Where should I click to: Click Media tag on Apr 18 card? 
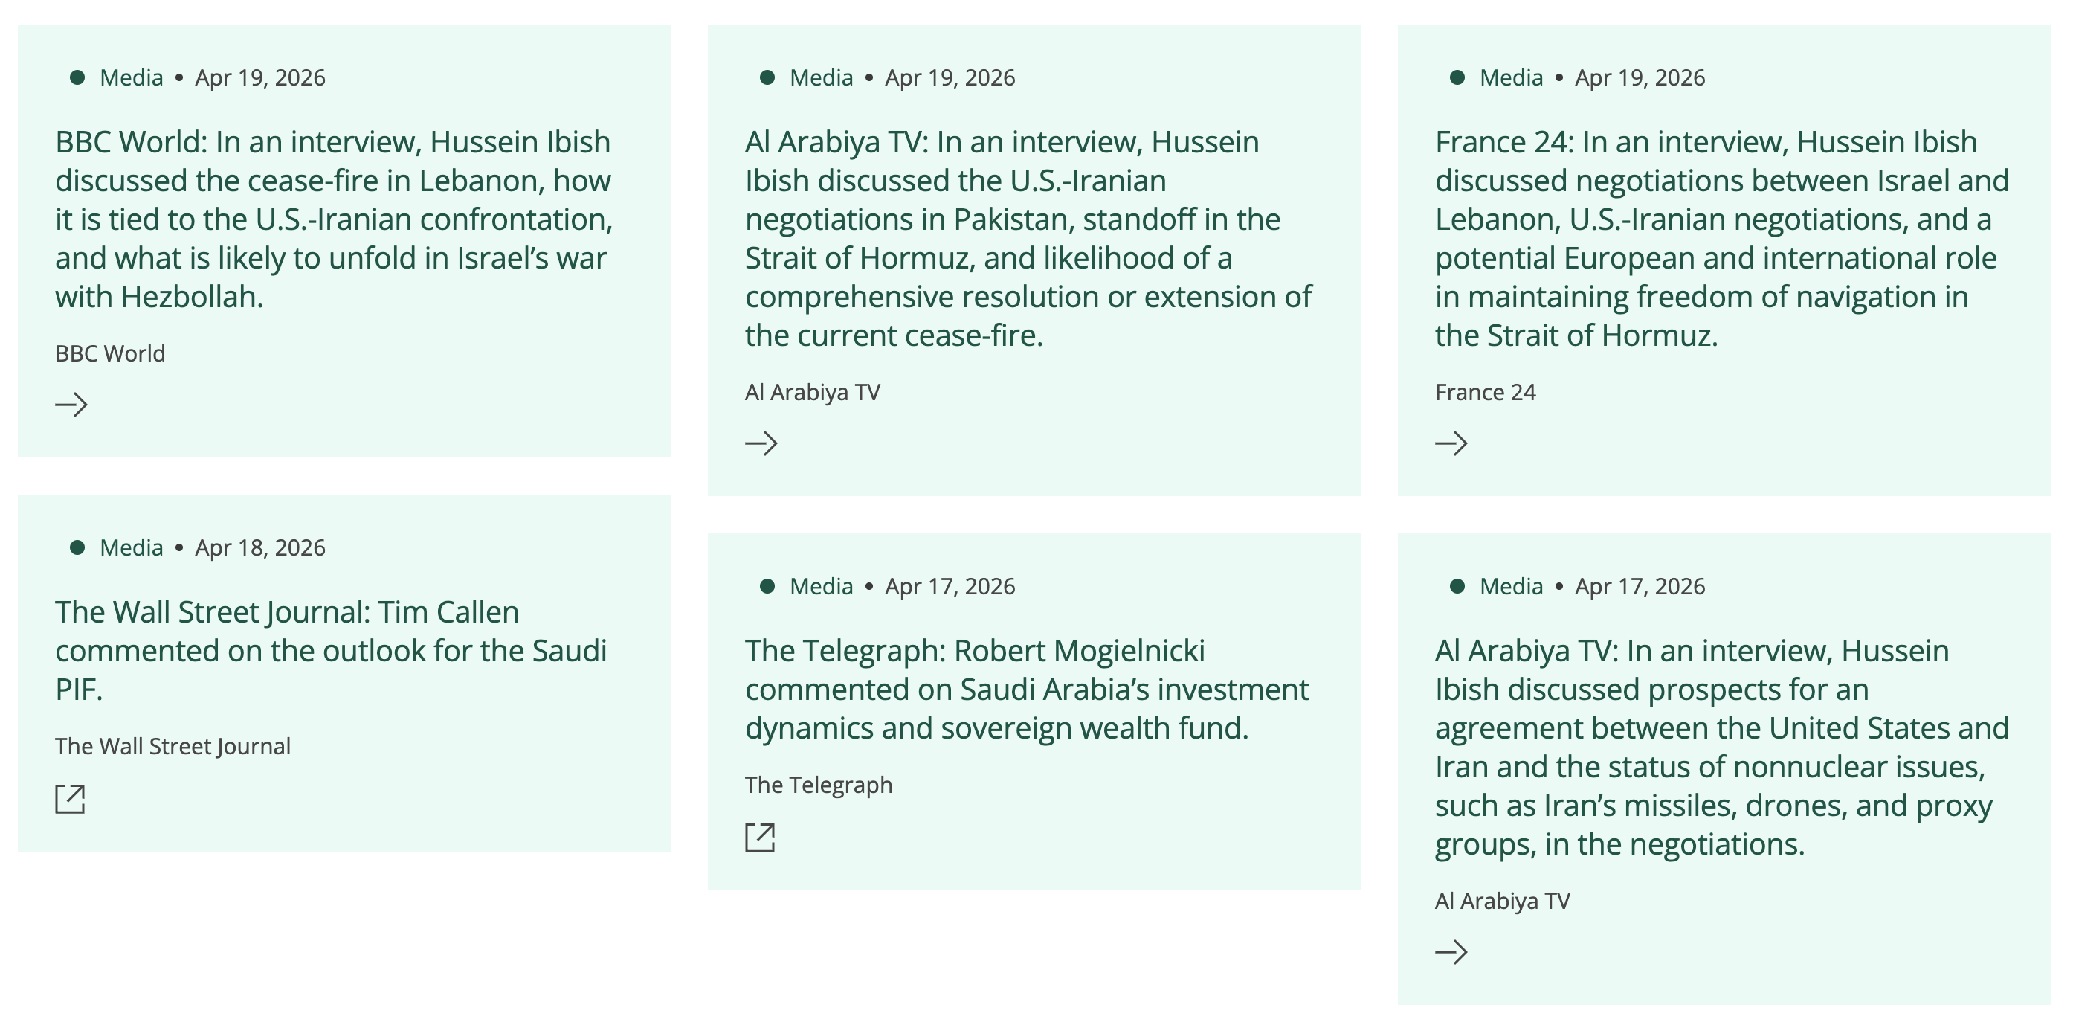point(131,547)
